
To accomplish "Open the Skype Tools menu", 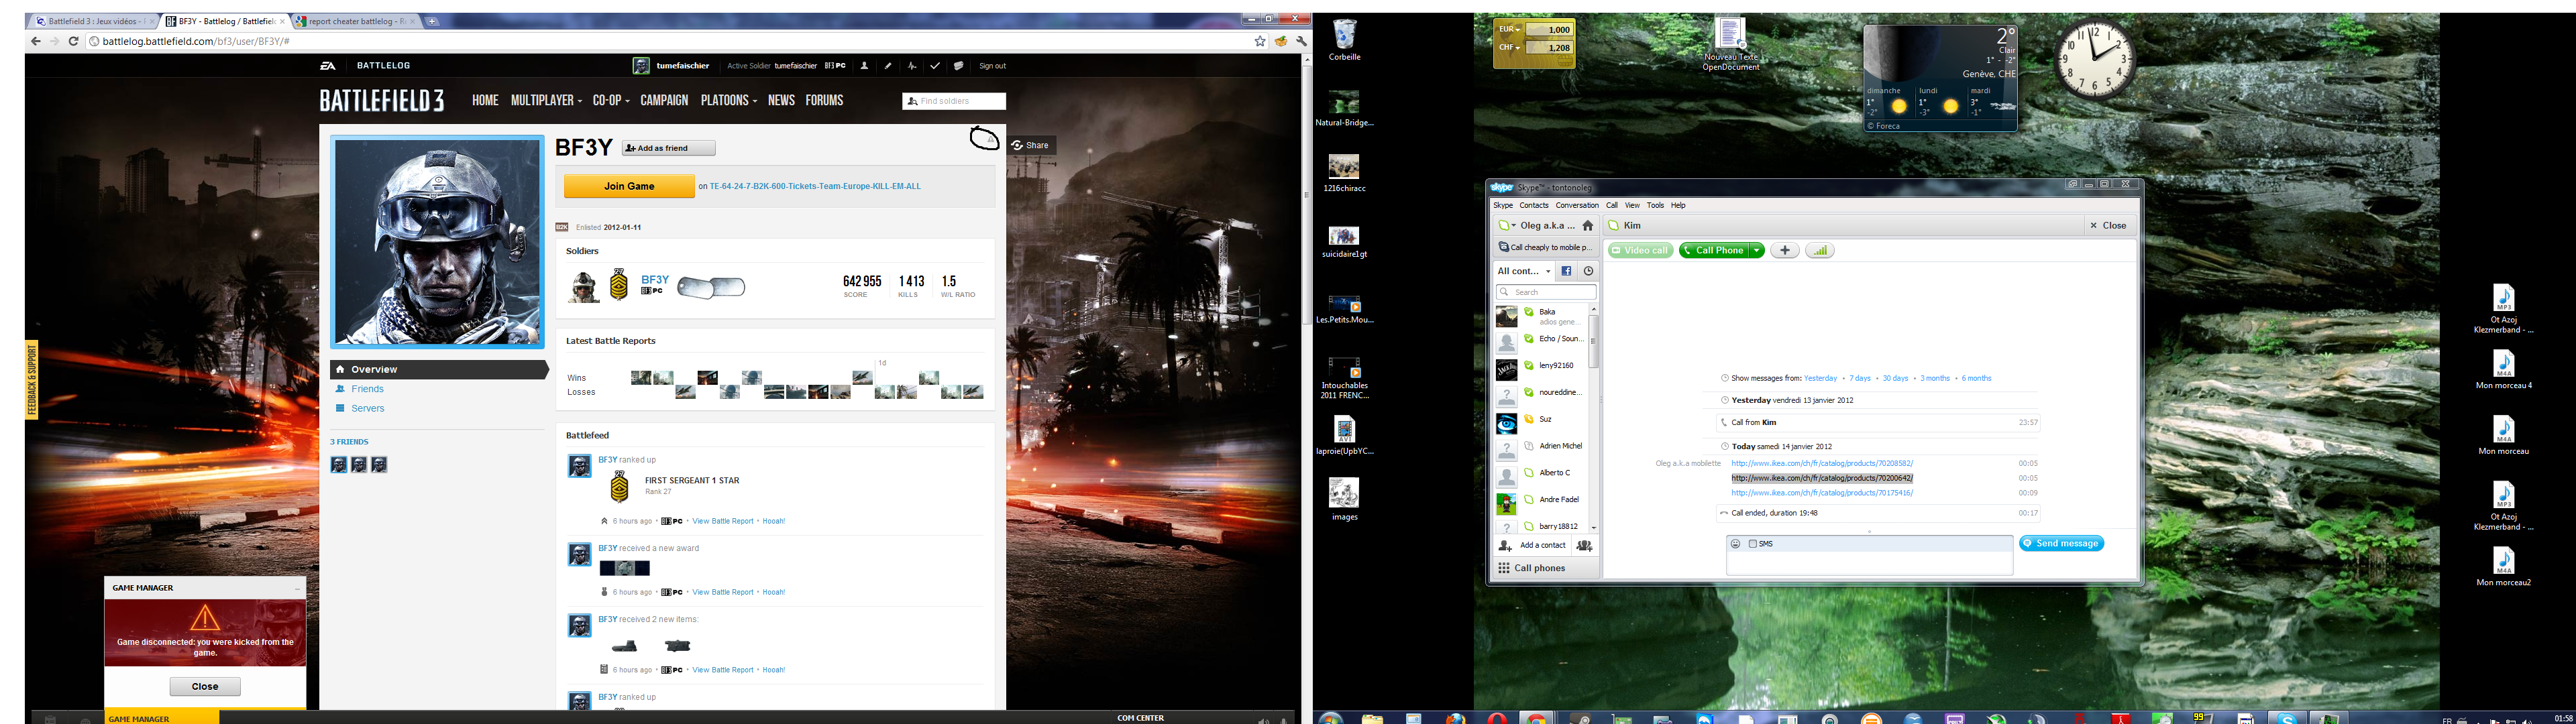I will pyautogui.click(x=1655, y=205).
